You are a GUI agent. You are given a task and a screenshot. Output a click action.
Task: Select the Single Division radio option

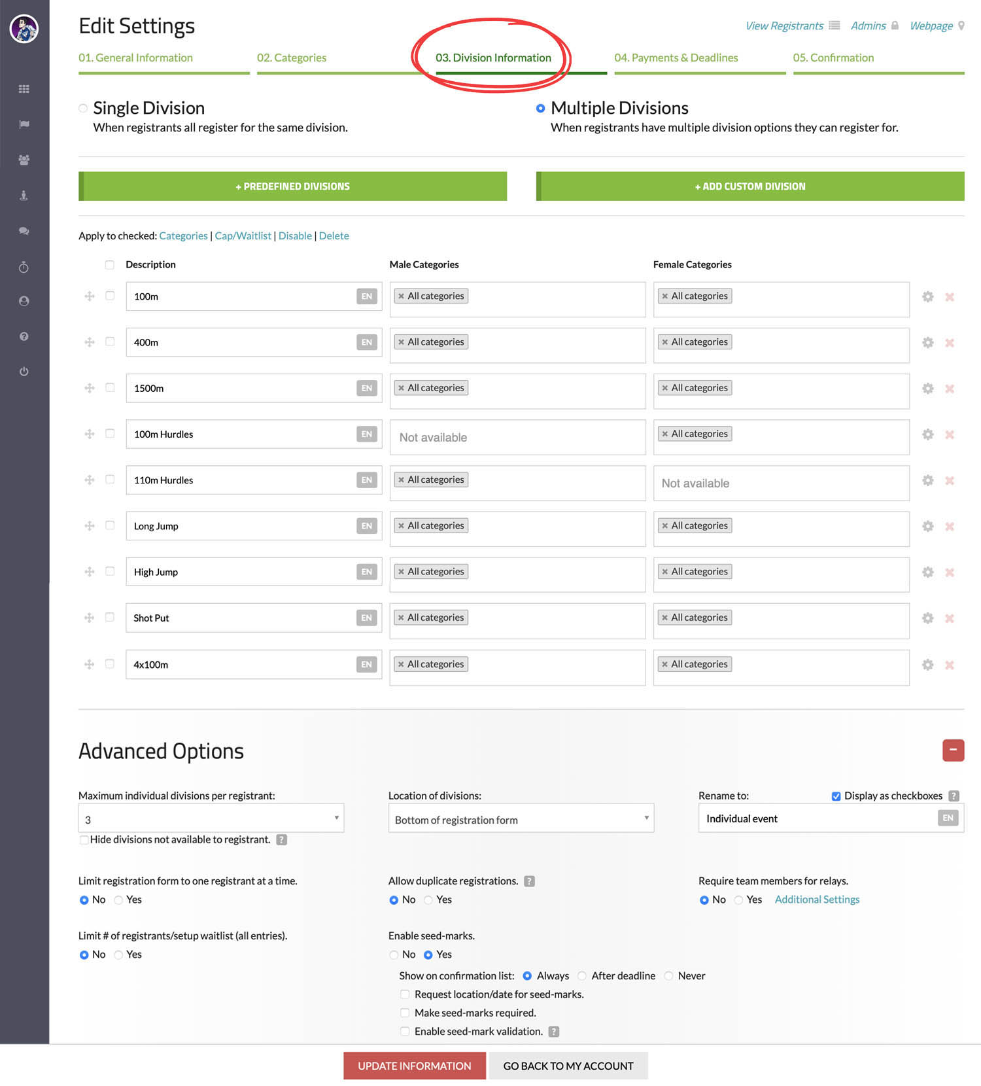click(x=83, y=109)
